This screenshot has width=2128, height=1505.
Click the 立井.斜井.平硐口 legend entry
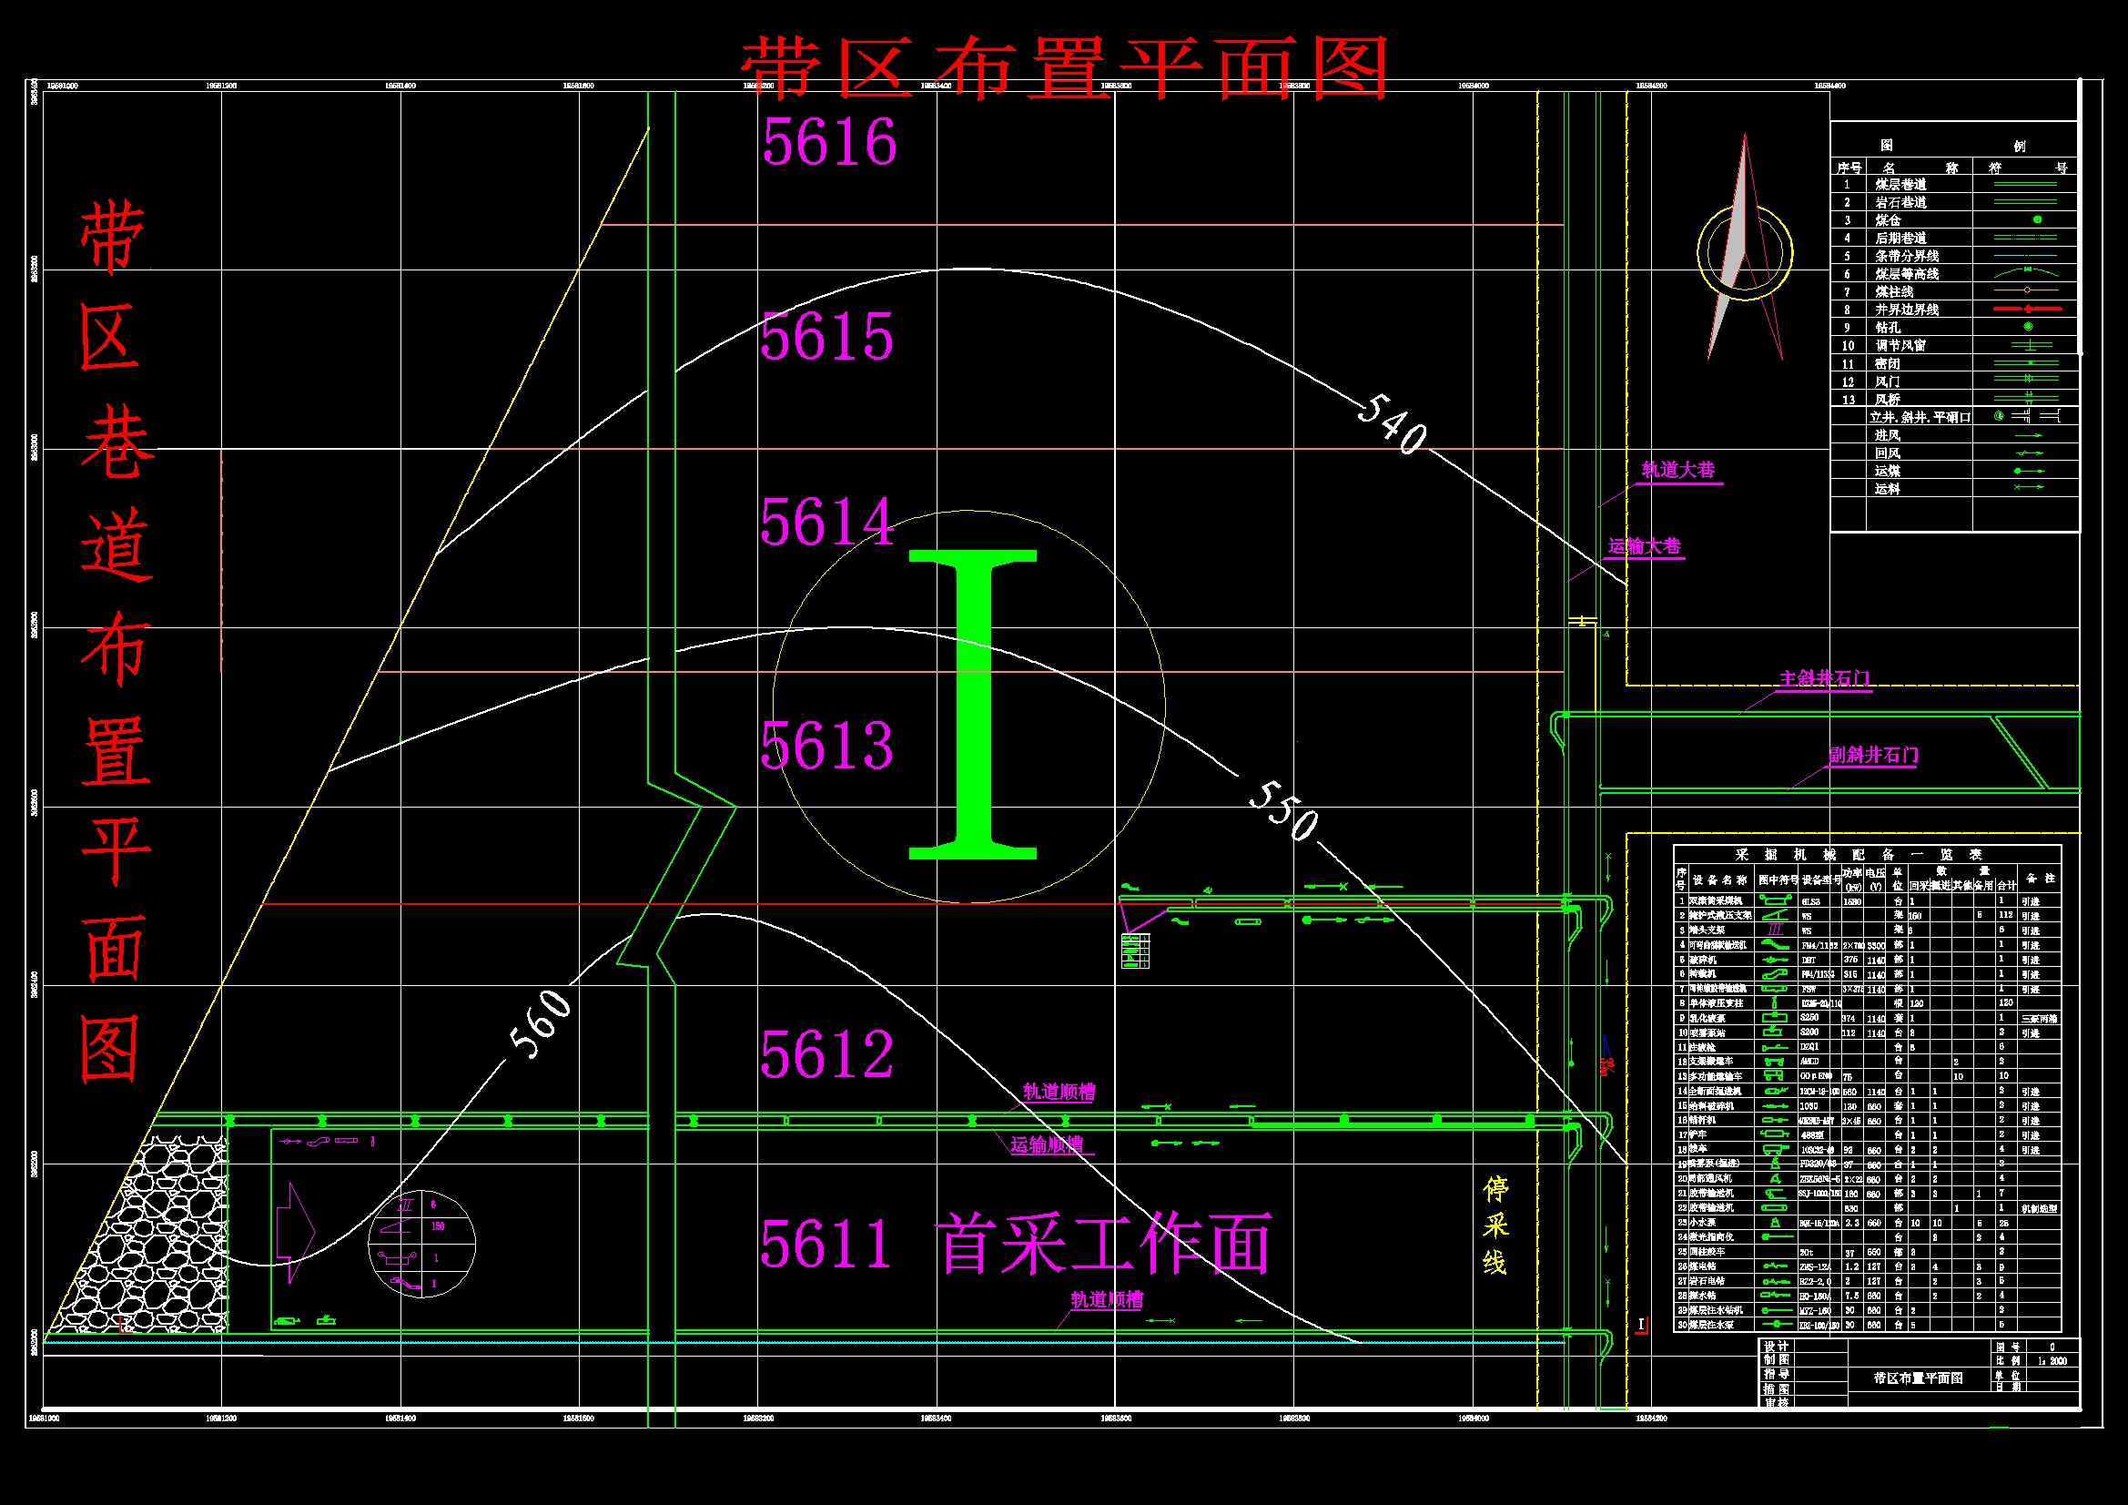coord(1920,417)
